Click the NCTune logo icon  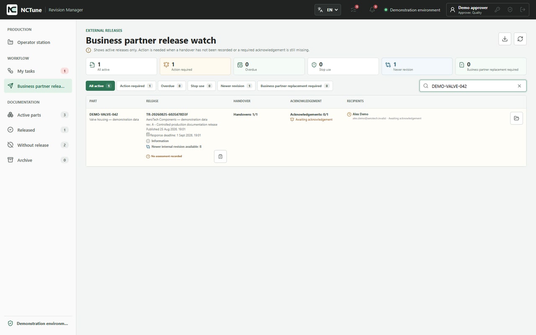12,10
